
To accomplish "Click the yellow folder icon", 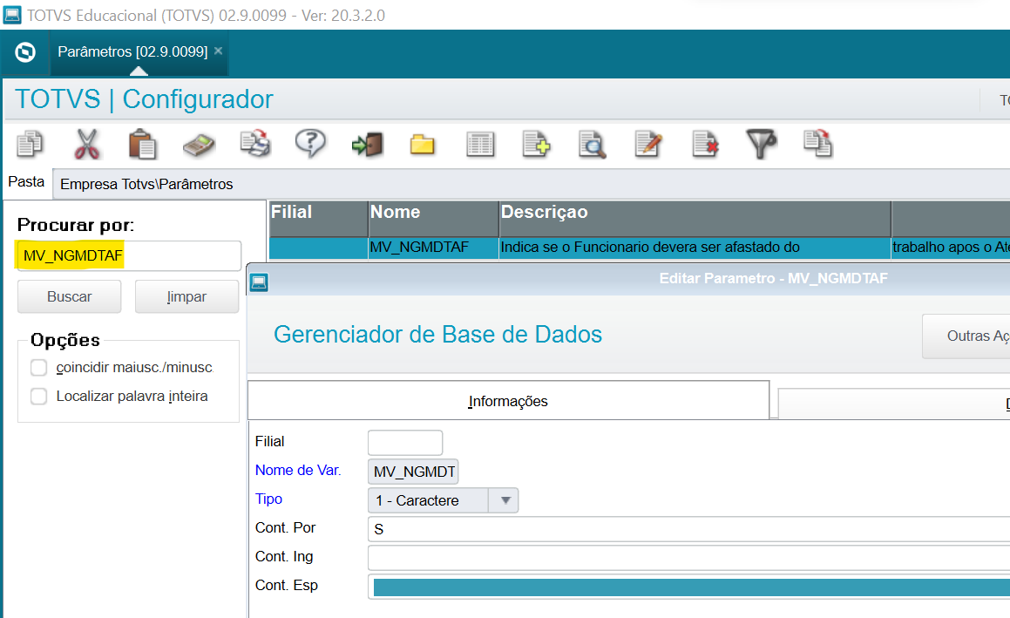I will point(423,145).
